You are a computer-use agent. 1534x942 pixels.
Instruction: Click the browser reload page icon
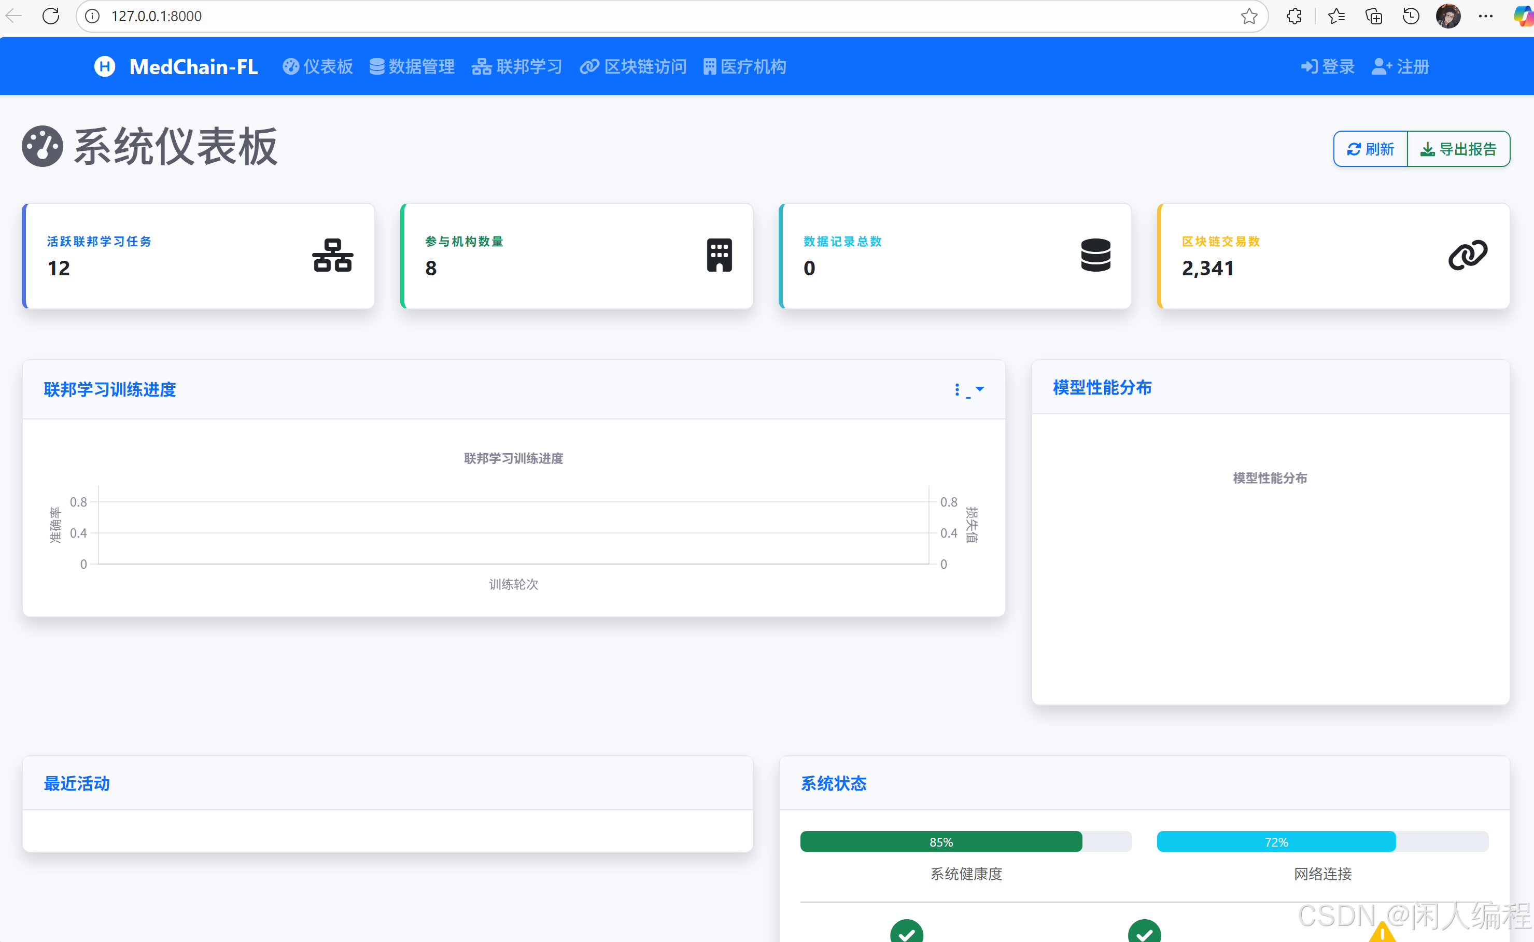click(51, 16)
